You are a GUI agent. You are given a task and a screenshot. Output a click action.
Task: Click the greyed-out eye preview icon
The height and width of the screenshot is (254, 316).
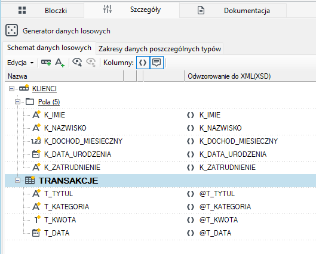pos(91,63)
